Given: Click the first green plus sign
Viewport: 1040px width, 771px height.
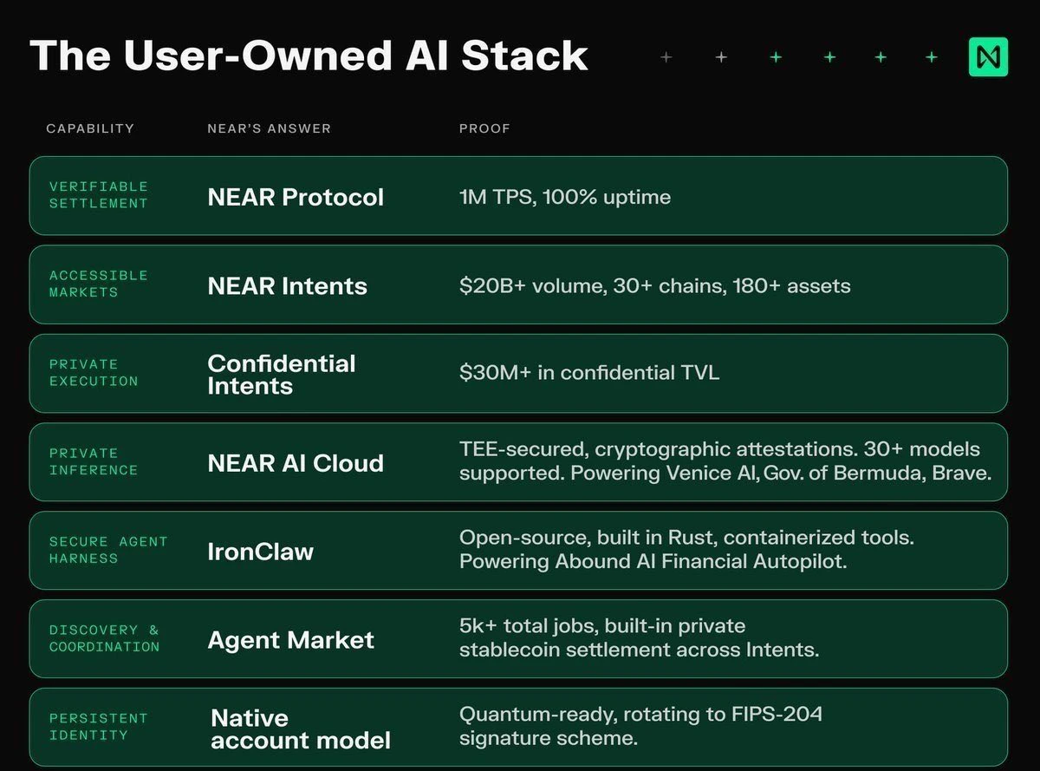Looking at the screenshot, I should click(x=776, y=57).
